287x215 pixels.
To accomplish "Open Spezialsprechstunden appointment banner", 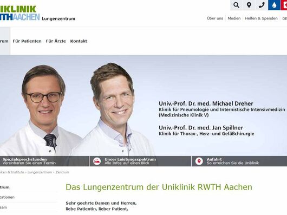I will tap(44, 161).
